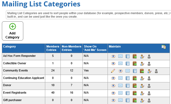
Task: Email the Ad Hoc Form Responder list
Action: tap(120, 56)
